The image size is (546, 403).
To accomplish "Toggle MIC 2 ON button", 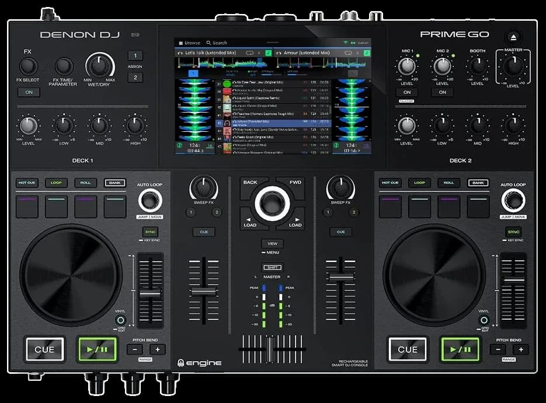I will coord(442,92).
